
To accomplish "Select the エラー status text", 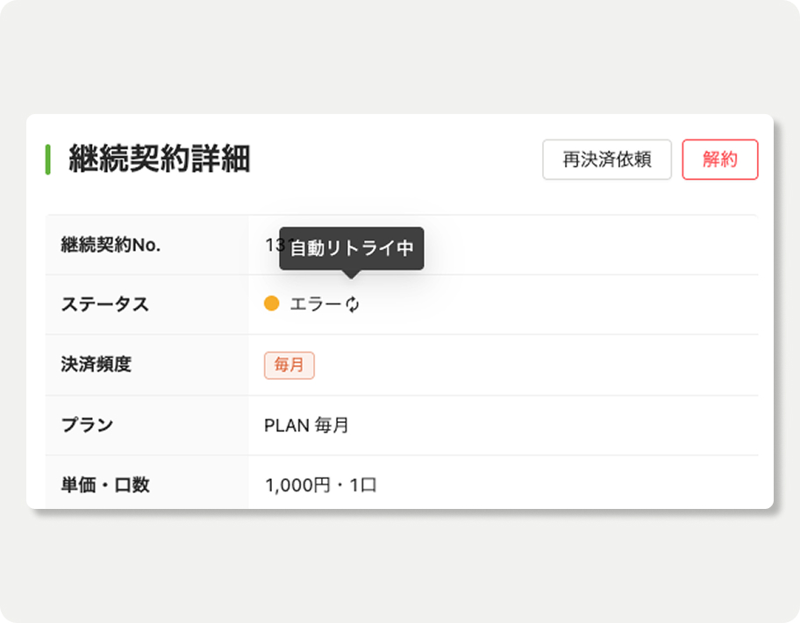I will 315,304.
